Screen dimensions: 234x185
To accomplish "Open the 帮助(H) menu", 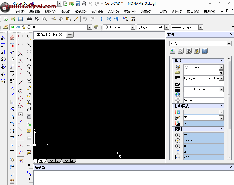I will pyautogui.click(x=209, y=12).
